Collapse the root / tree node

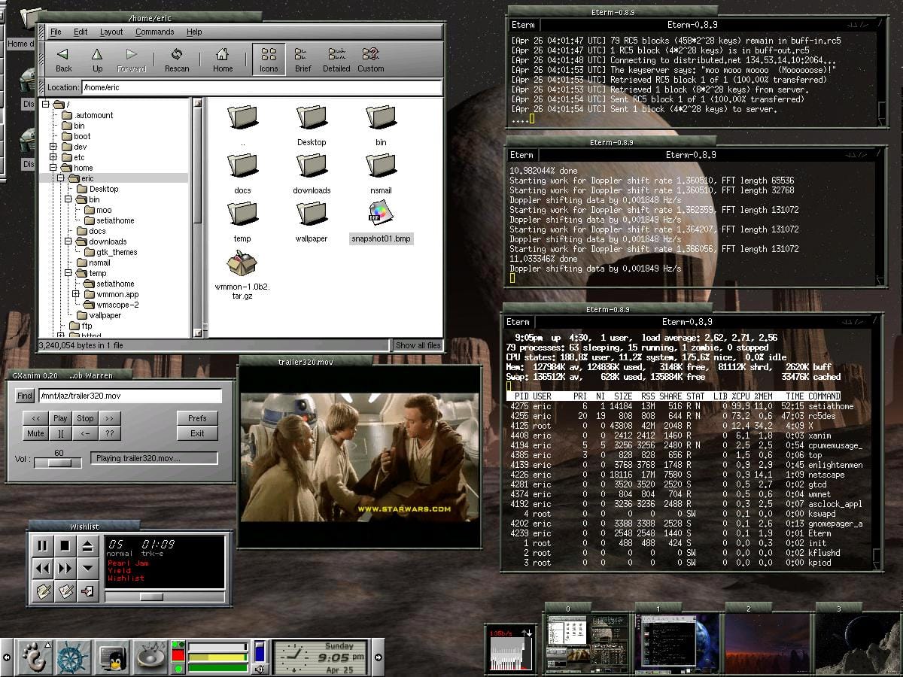(x=44, y=105)
